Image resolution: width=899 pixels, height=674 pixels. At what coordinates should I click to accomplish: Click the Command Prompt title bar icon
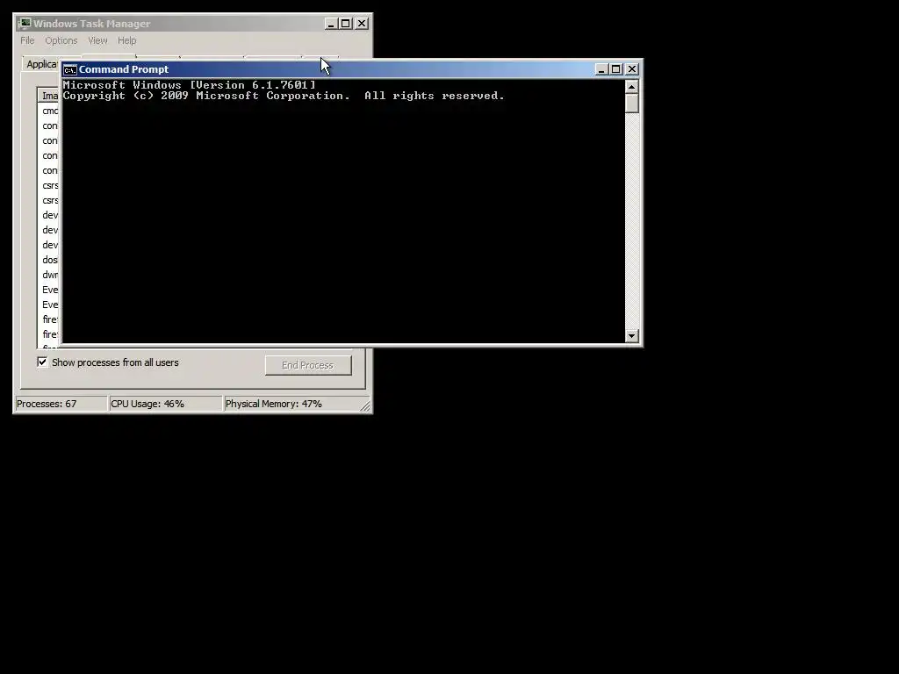[x=70, y=69]
